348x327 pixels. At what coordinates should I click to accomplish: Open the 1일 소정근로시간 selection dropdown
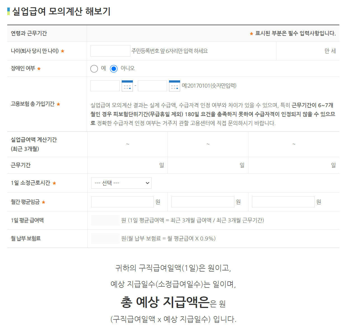pyautogui.click(x=121, y=183)
